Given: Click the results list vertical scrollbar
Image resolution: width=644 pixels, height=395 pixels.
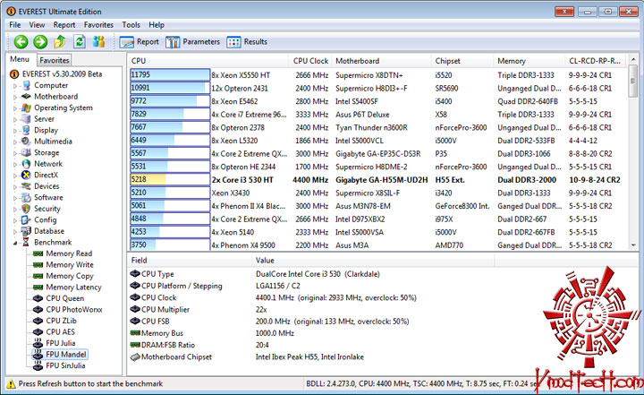Looking at the screenshot, I should tap(633, 152).
